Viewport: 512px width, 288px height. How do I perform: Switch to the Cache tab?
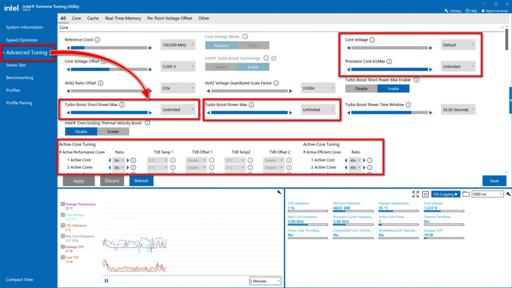(x=93, y=18)
